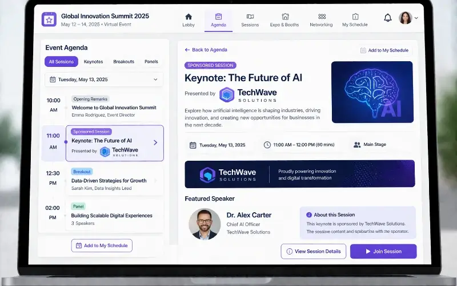Click the calendar icon in the date selector
This screenshot has height=286, width=457.
pos(53,80)
